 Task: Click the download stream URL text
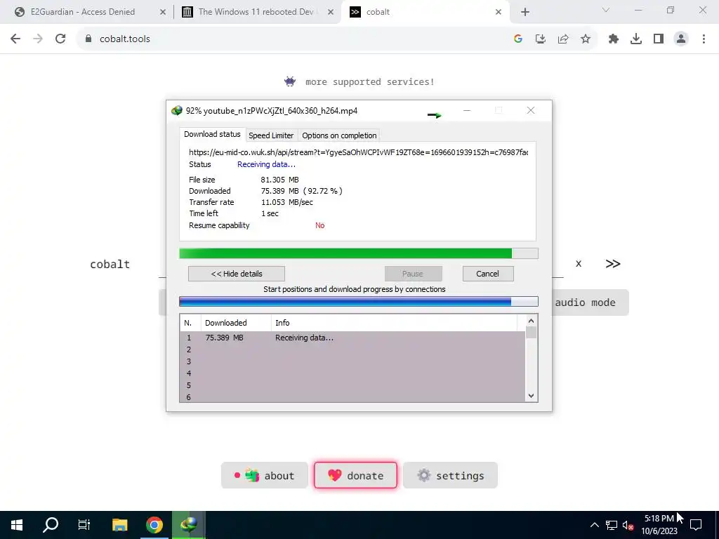pyautogui.click(x=359, y=152)
